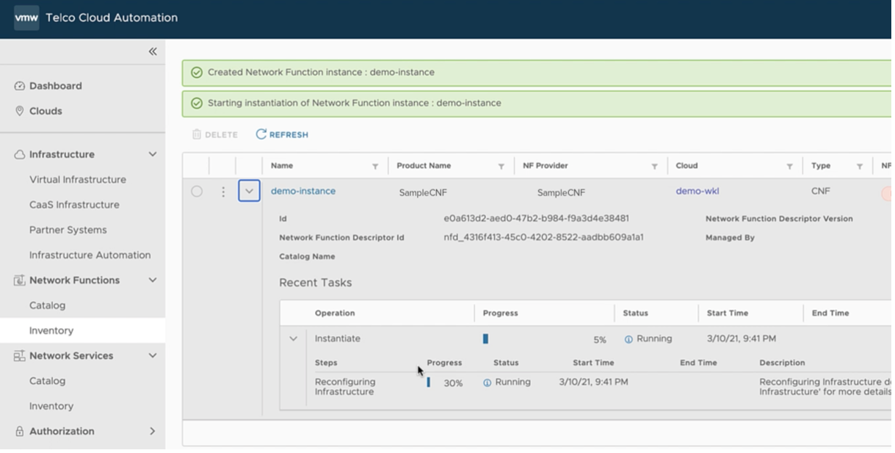Select the demo-instance row radio button
This screenshot has width=895, height=453.
click(197, 192)
